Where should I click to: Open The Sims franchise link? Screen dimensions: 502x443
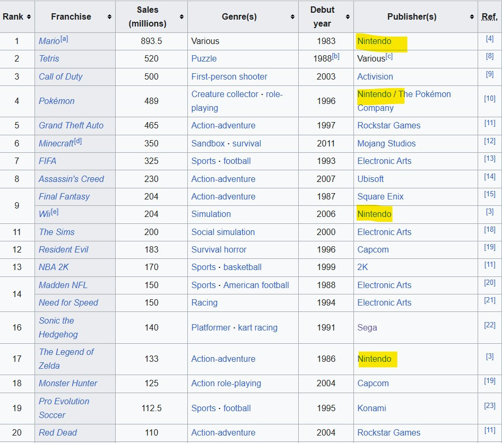click(57, 232)
